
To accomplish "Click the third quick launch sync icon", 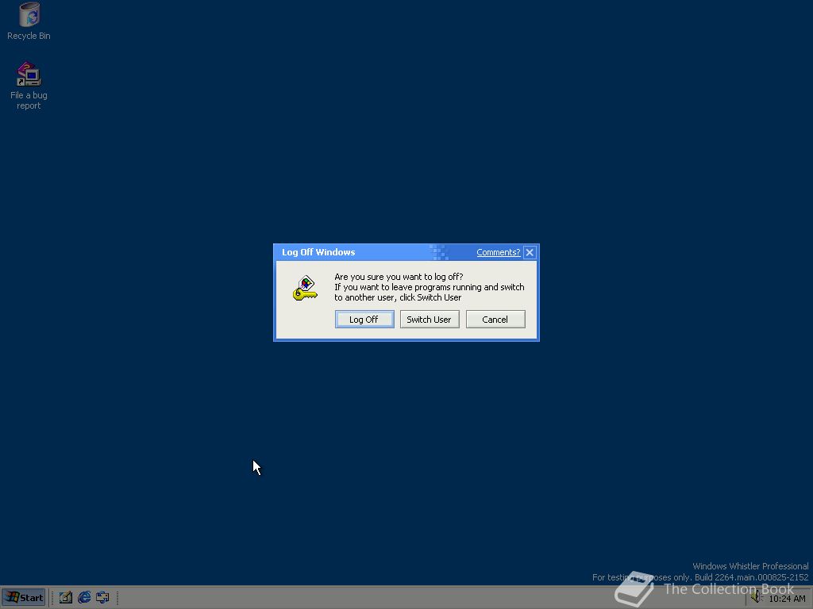I will tap(102, 598).
